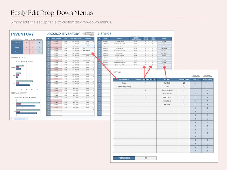This screenshot has width=227, height=170.
Task: Select value 3 in Signs & Riders In Use column
Action: pyautogui.click(x=146, y=90)
